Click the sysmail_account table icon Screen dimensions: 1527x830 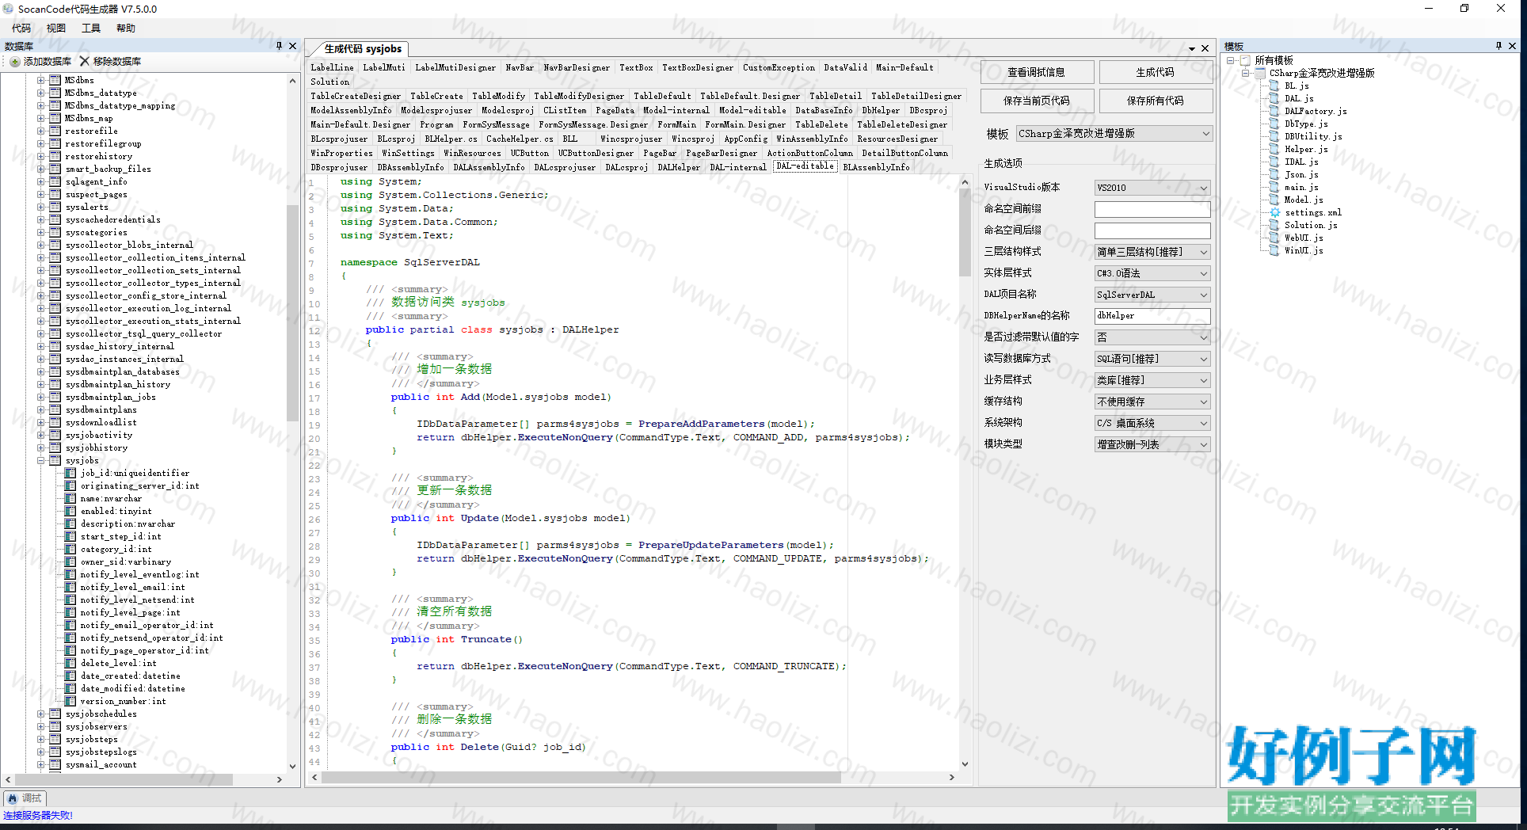click(x=55, y=764)
